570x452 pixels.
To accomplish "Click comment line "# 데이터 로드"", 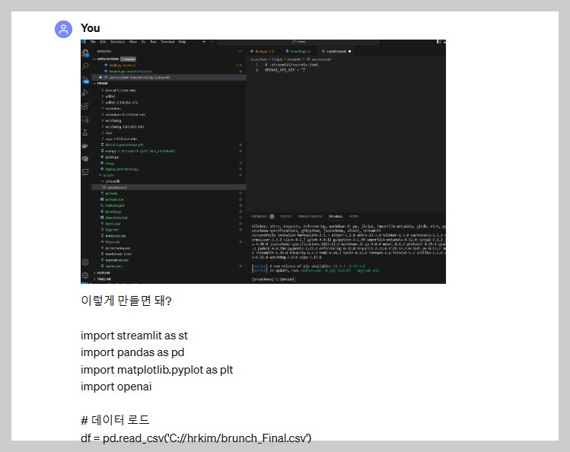I will tap(115, 420).
